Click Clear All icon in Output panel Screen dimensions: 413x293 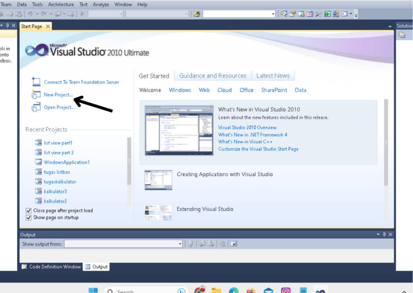(223, 244)
